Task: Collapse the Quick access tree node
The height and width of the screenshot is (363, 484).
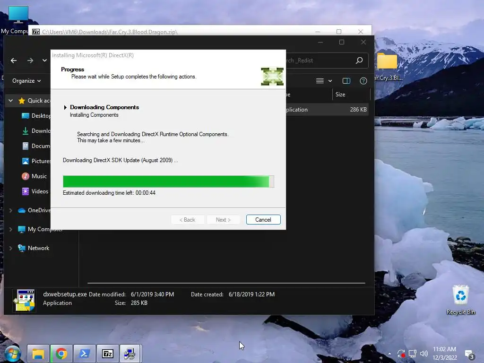Action: (x=11, y=101)
